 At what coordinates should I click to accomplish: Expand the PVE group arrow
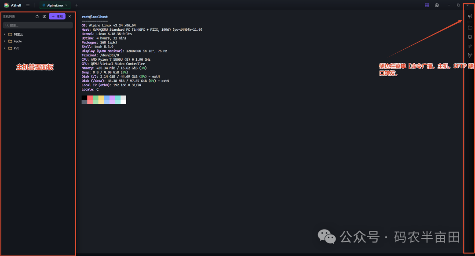(4, 48)
